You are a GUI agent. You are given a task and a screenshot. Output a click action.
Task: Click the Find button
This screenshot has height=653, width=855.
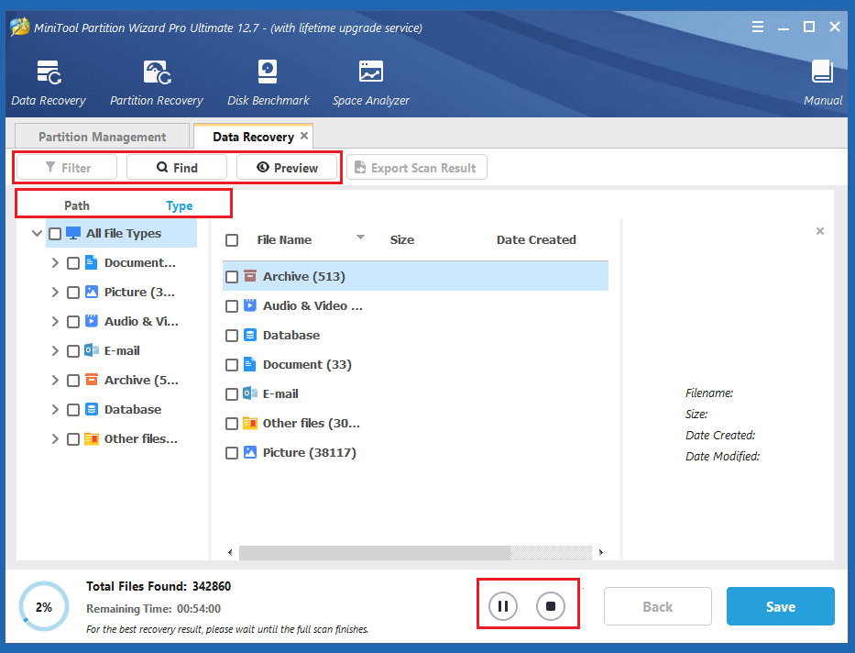177,168
